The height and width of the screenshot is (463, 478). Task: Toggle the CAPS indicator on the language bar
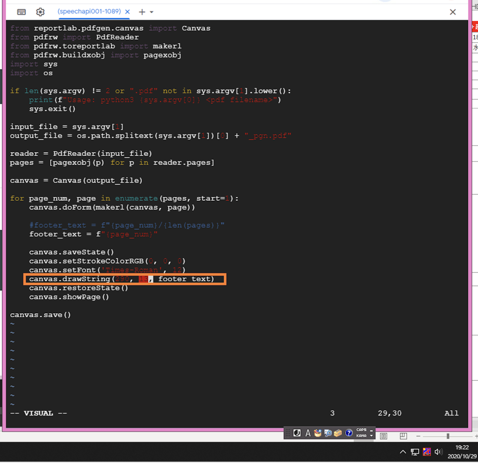tap(360, 430)
